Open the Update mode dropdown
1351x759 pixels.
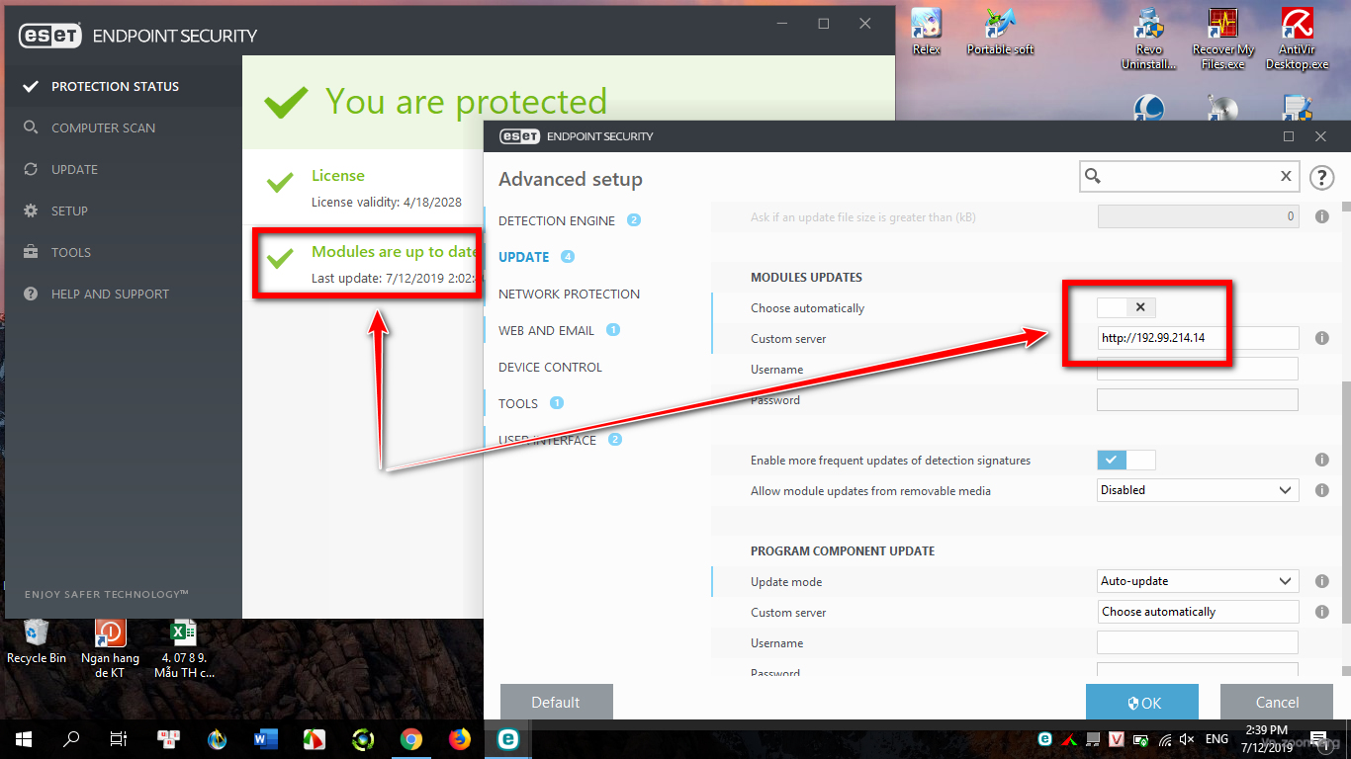click(x=1198, y=582)
